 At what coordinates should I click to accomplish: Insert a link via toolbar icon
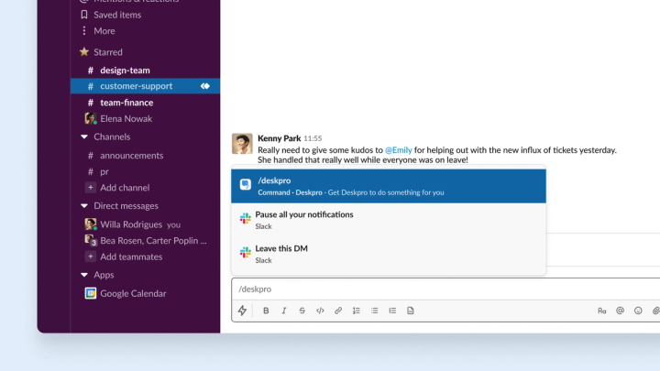coord(338,311)
